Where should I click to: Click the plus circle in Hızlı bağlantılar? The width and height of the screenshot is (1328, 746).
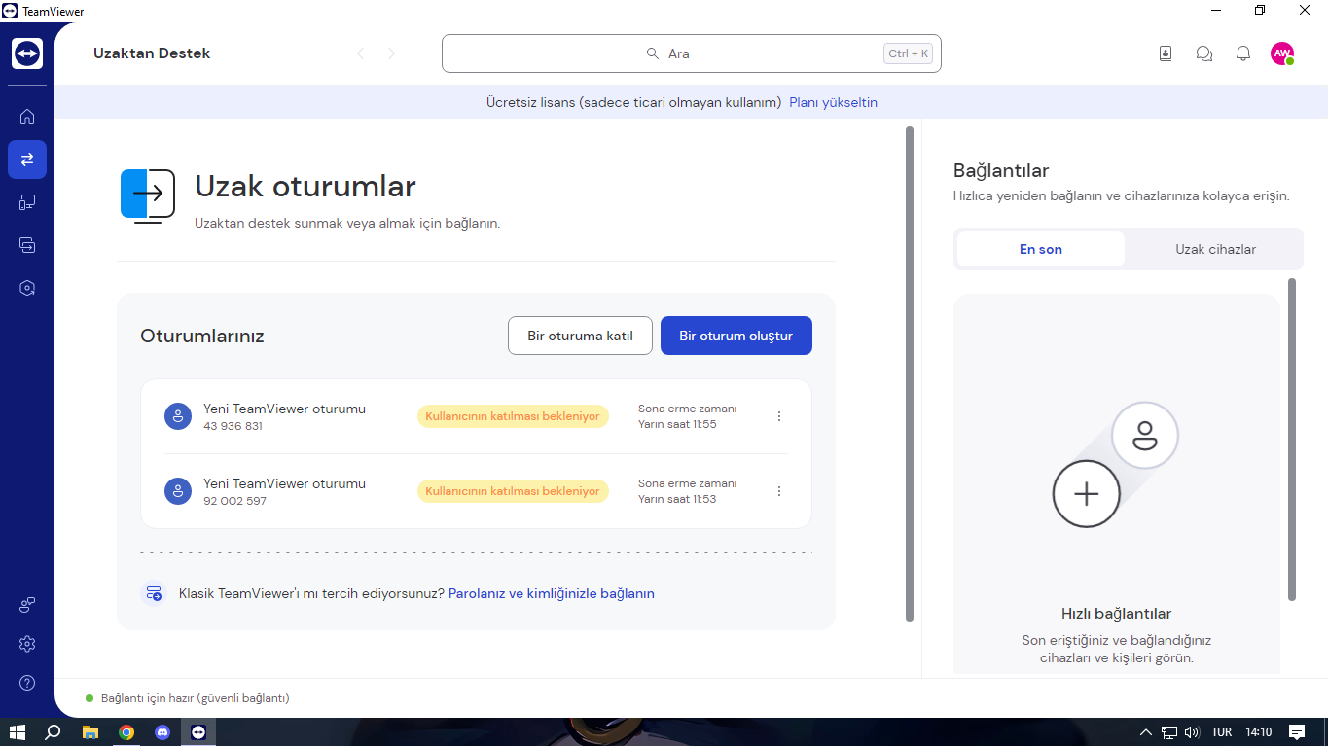pyautogui.click(x=1086, y=494)
